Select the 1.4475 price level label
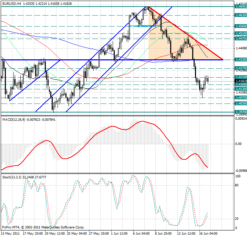Viewport: 247px width, 236px height. pos(241,39)
